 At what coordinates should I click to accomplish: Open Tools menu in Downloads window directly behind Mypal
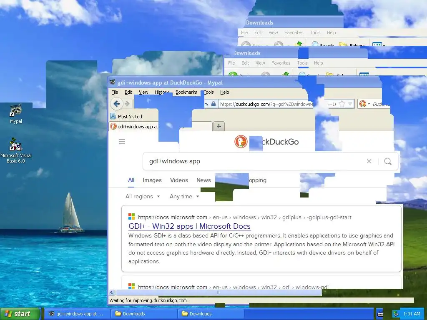[x=302, y=63]
